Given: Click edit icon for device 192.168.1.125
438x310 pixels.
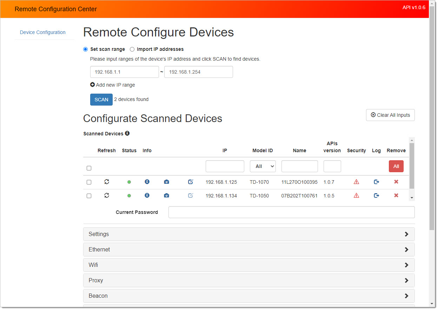Looking at the screenshot, I should (191, 182).
